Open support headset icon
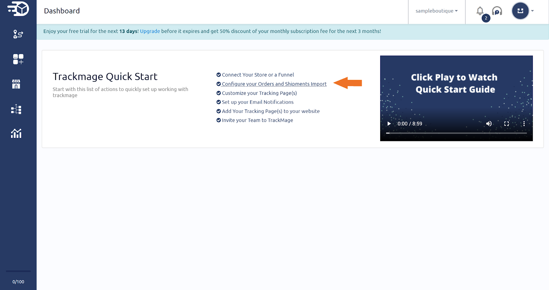This screenshot has width=549, height=290. coord(497,11)
